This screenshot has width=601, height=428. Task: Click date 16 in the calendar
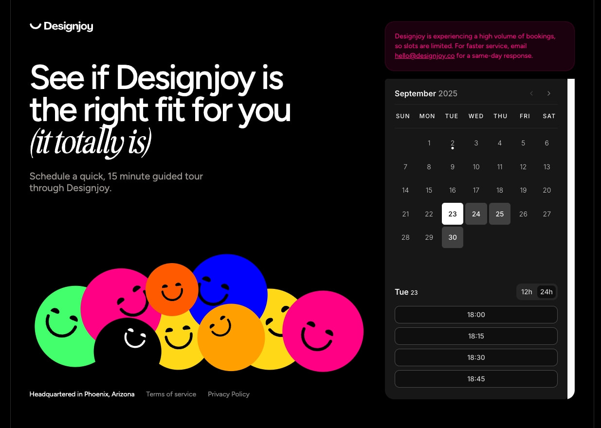pos(453,190)
